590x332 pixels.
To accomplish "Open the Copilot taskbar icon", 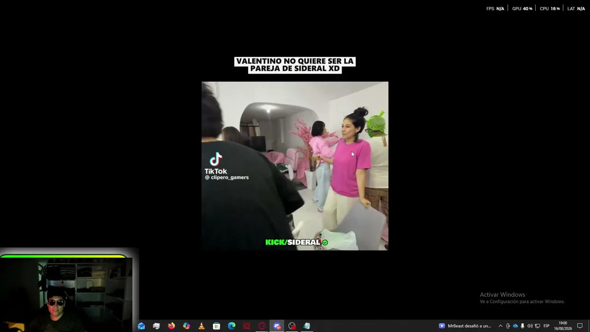I will click(186, 326).
